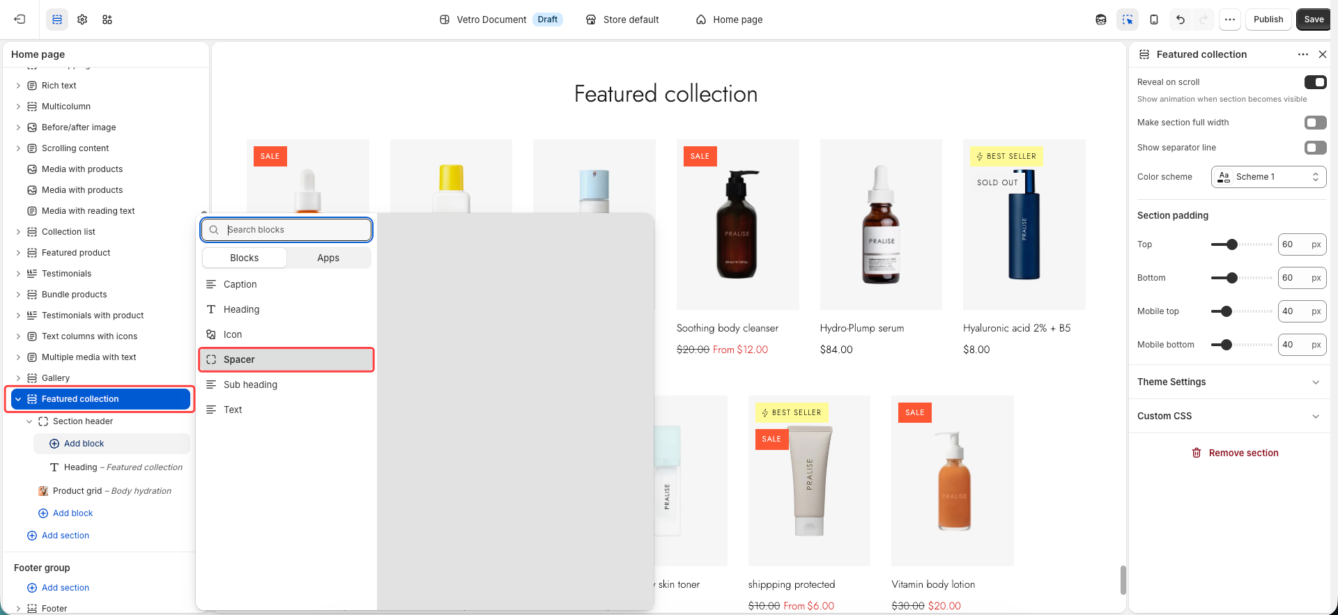This screenshot has width=1338, height=615.
Task: Click the Gallery section icon
Action: point(32,378)
